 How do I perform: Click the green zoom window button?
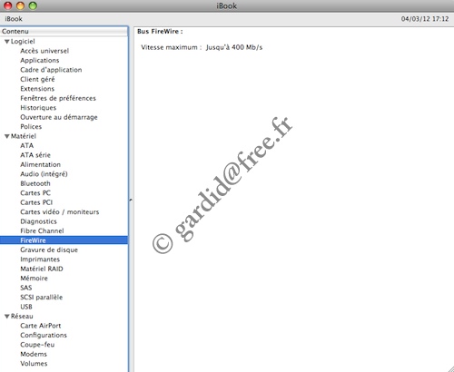point(33,5)
